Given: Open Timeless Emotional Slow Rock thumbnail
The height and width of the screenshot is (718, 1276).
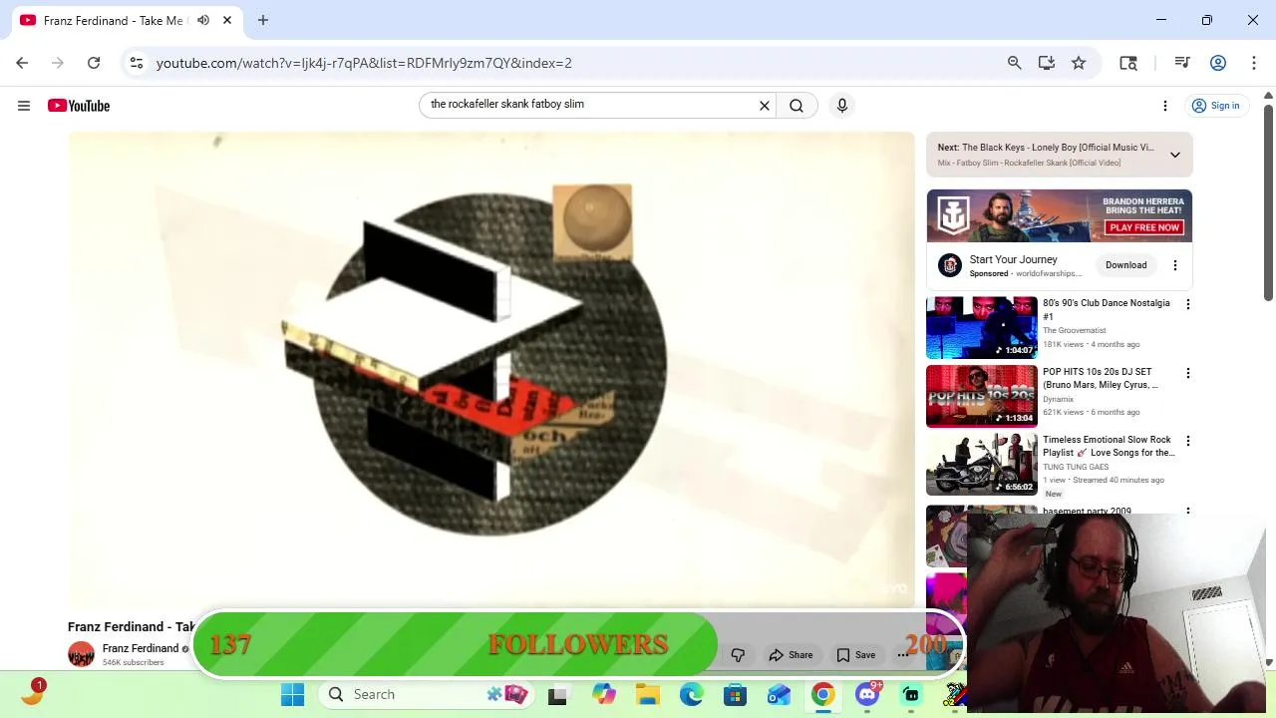Looking at the screenshot, I should pos(982,464).
